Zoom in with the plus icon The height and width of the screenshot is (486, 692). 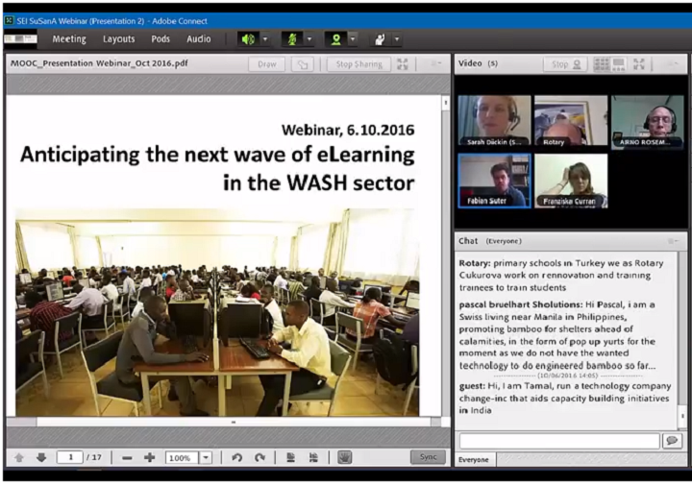[149, 458]
